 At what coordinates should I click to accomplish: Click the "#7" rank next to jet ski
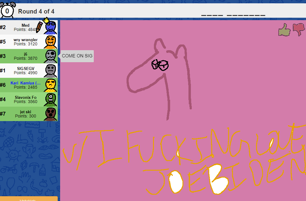[x=3, y=114]
